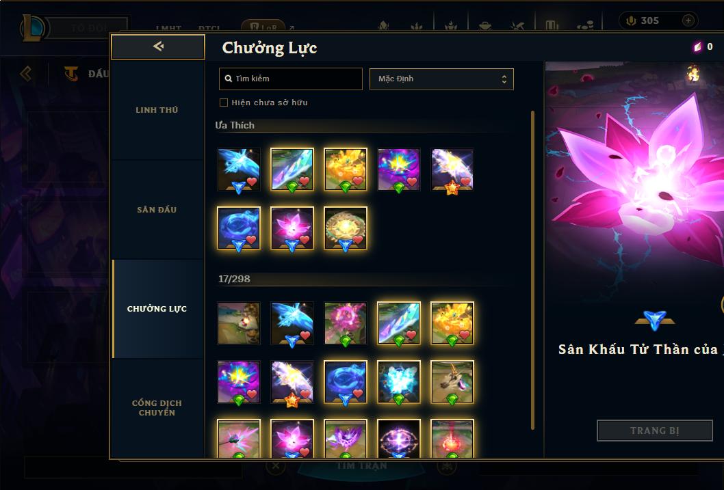Select the golden sun disc boom favorite
Viewport: 724px width, 490px height.
point(346,228)
